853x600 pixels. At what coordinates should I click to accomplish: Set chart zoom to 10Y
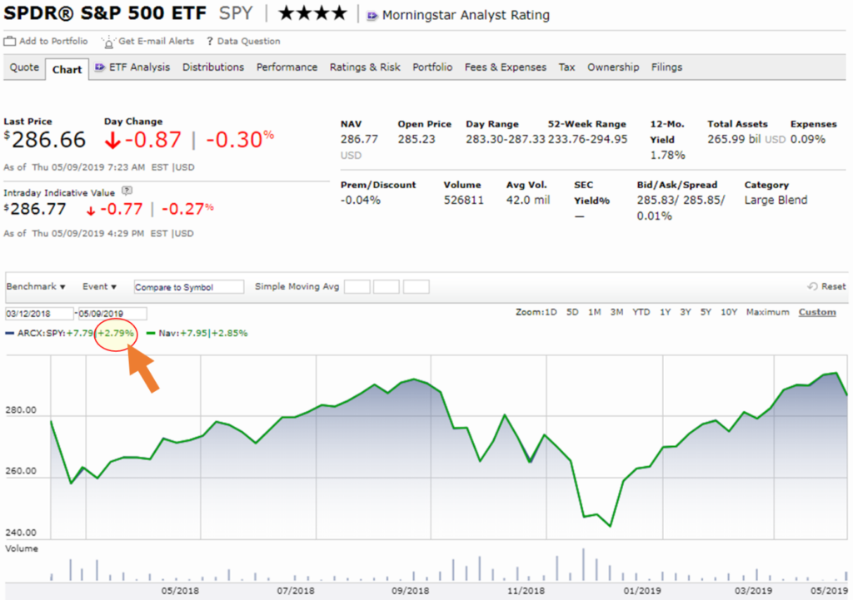point(729,312)
